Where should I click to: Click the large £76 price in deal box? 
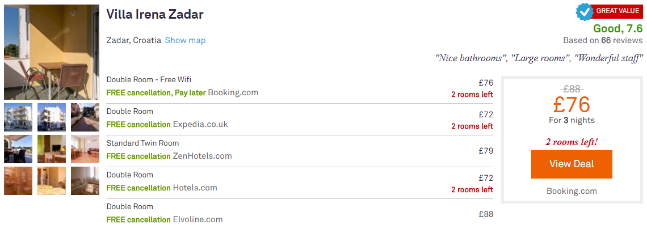pos(572,104)
